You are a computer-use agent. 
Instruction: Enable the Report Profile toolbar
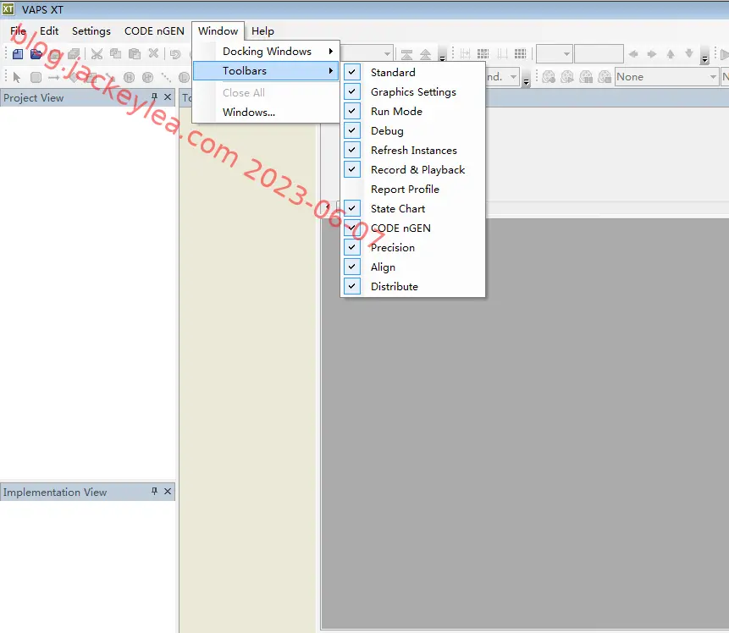point(405,190)
